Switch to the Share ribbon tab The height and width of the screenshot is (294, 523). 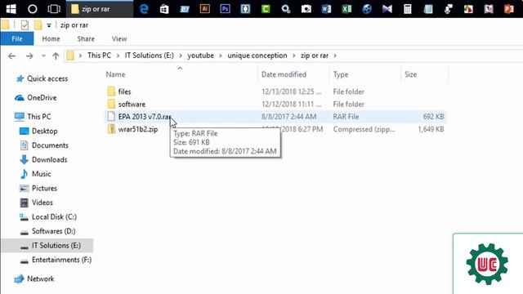click(x=86, y=38)
